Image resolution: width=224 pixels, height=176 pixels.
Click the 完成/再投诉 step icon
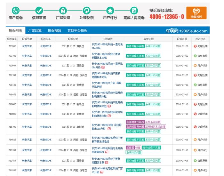(134, 11)
